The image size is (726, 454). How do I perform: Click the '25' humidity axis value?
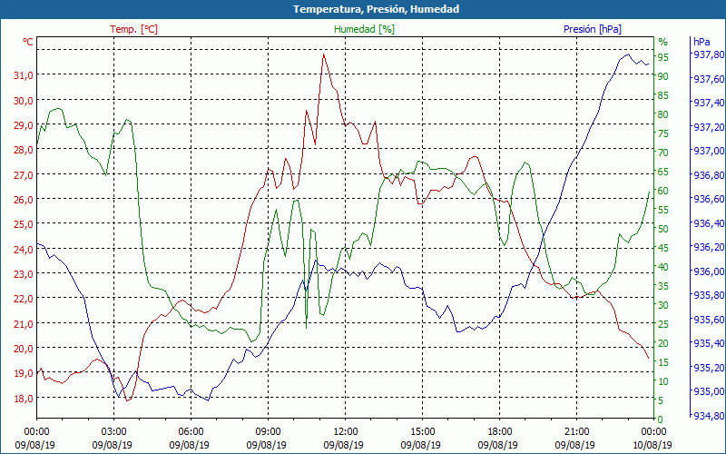(663, 324)
